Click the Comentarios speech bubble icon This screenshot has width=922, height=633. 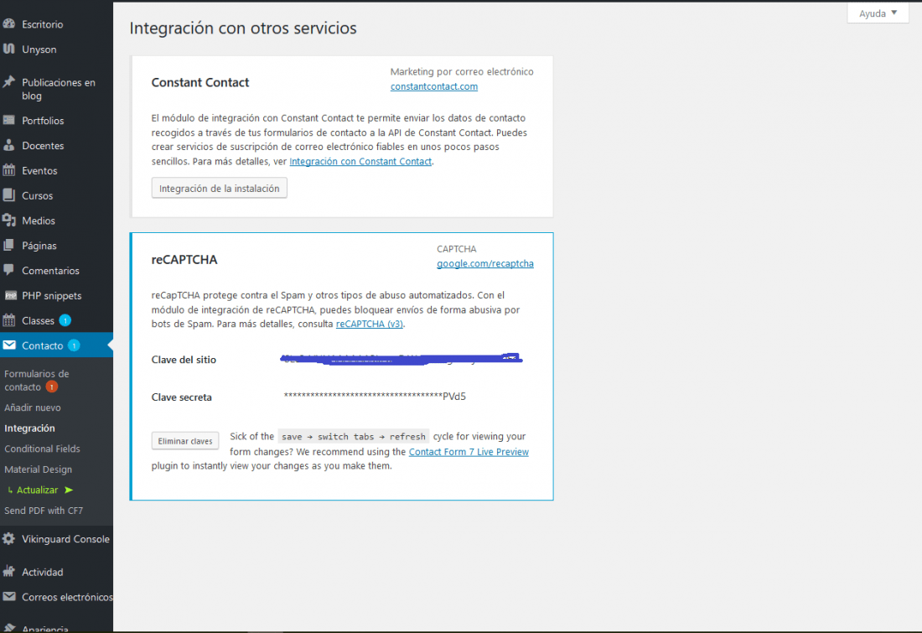tap(9, 270)
